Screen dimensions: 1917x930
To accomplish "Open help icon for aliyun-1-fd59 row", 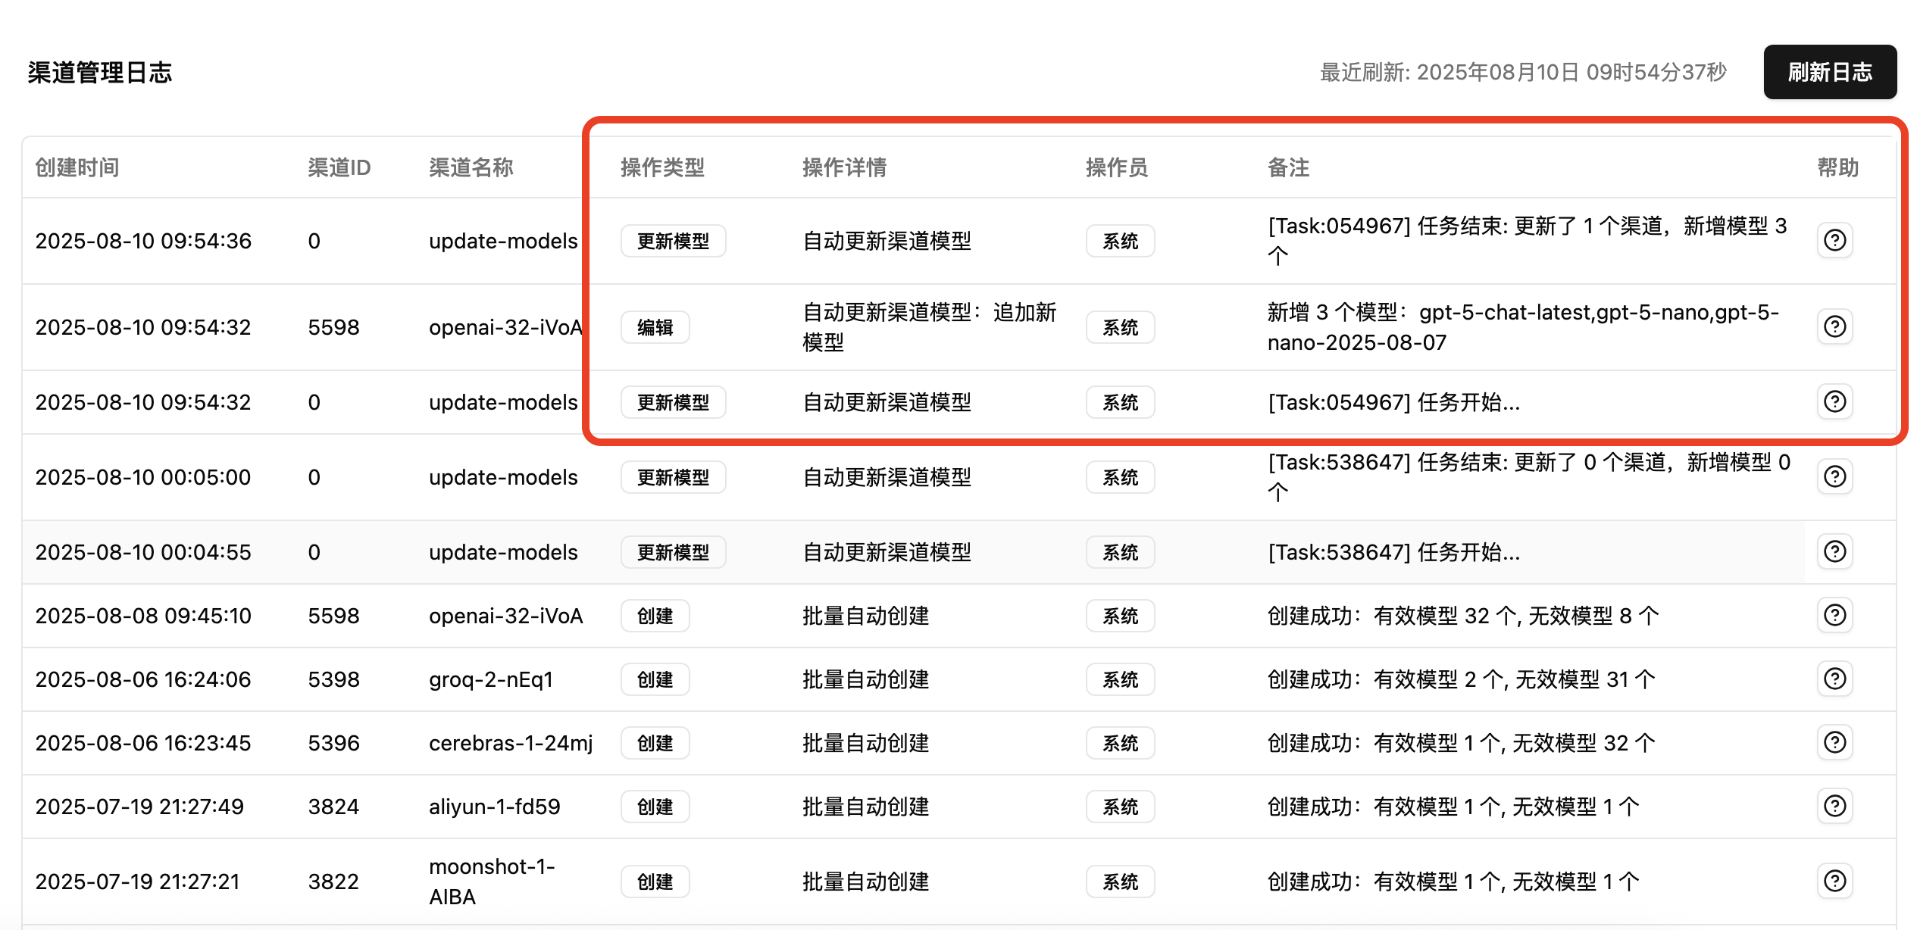I will [1834, 807].
